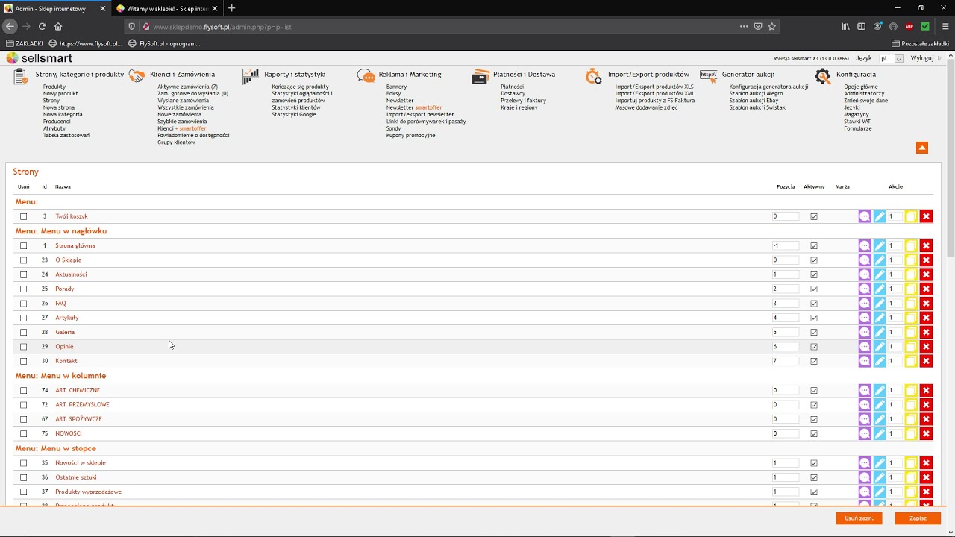Delete the O Sklepie row with red X
The width and height of the screenshot is (955, 537).
tap(926, 260)
